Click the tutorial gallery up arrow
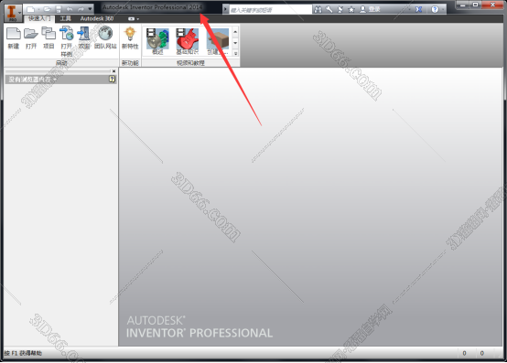The image size is (507, 363). tap(235, 32)
